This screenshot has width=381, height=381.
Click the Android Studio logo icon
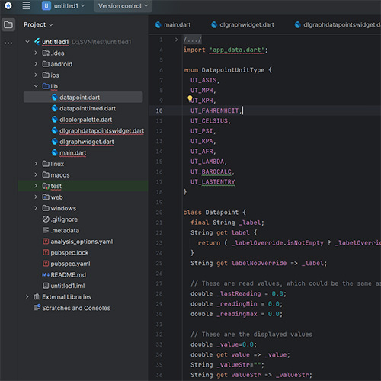tap(8, 5)
